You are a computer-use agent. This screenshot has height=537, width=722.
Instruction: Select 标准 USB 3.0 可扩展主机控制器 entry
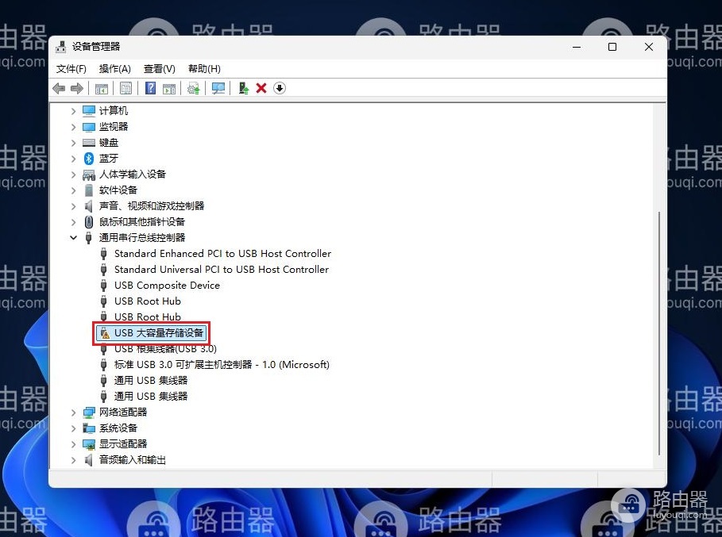tap(222, 365)
